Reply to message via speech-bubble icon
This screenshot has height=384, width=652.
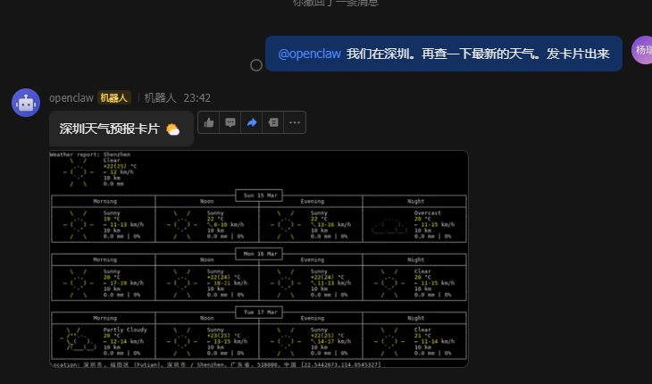point(230,122)
